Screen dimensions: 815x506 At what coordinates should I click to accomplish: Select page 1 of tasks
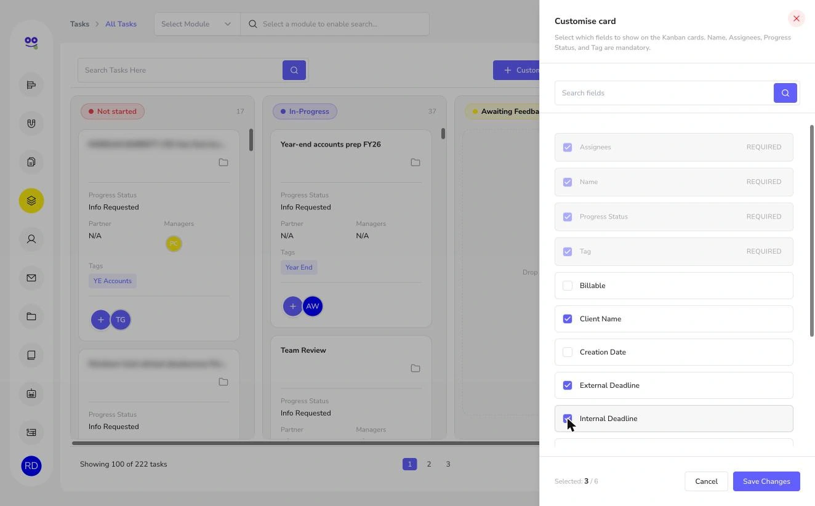pos(409,464)
